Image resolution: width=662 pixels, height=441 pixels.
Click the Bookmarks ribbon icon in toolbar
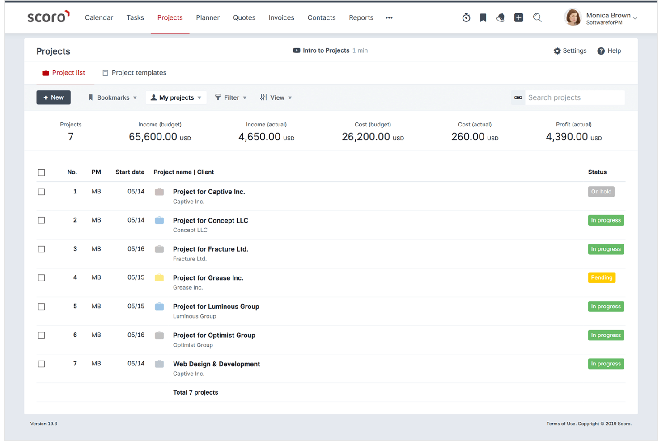[90, 97]
